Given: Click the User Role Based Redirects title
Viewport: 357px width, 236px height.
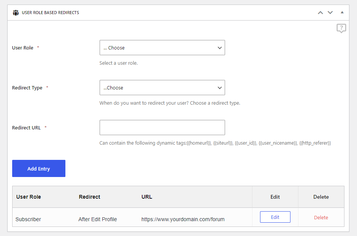Looking at the screenshot, I should click(x=50, y=13).
